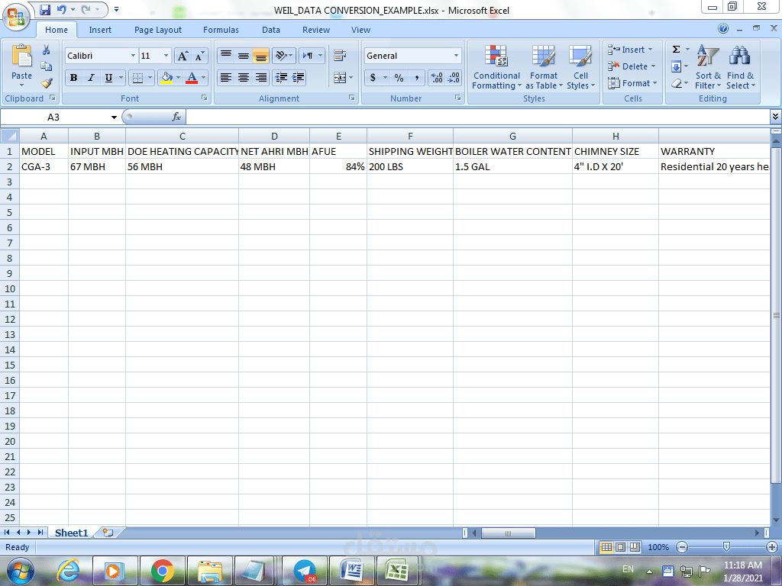Select the Sheet1 tab
The width and height of the screenshot is (782, 586).
[x=71, y=533]
